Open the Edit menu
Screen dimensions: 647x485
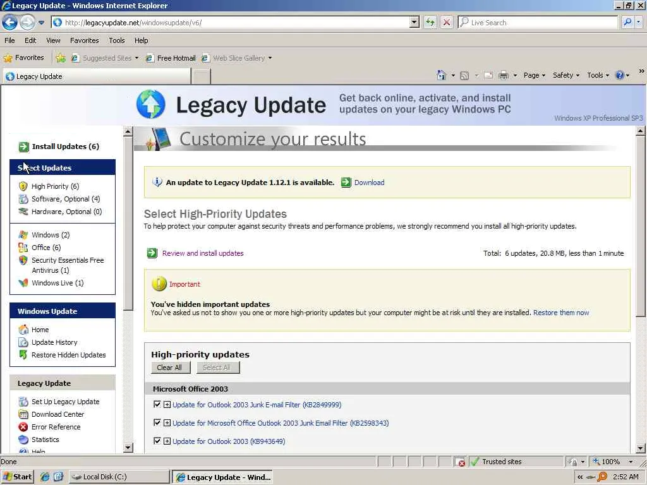click(30, 40)
